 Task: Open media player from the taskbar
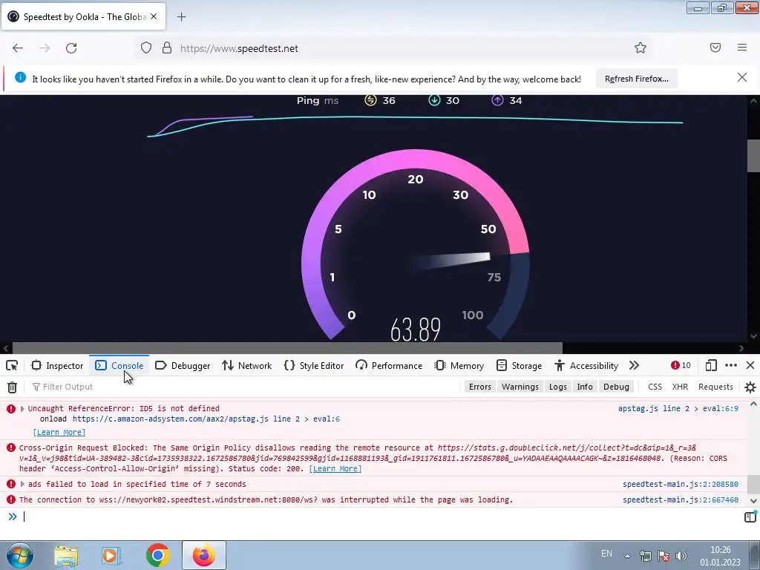111,556
